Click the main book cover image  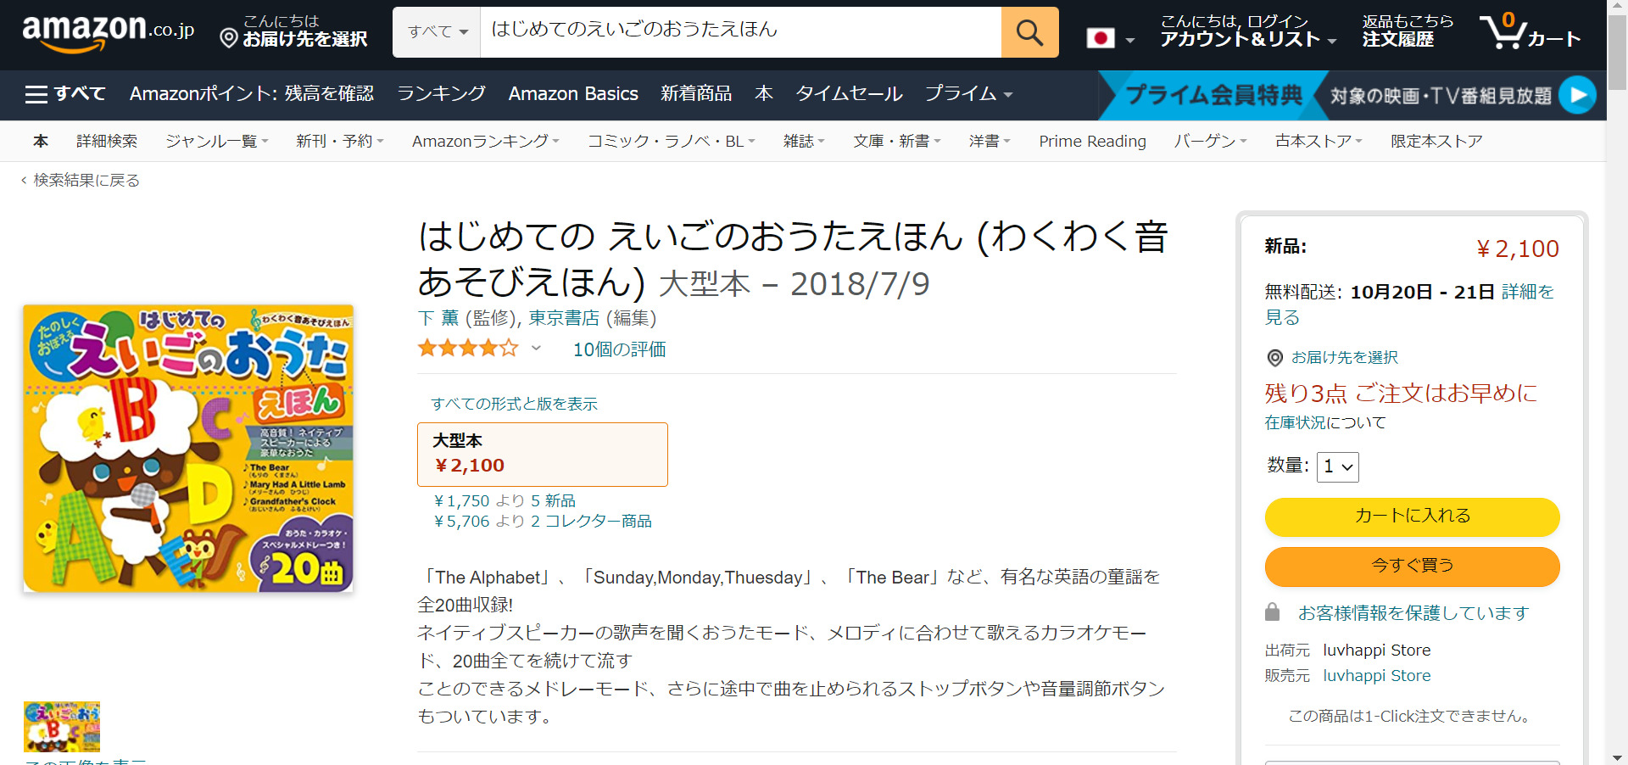[188, 449]
